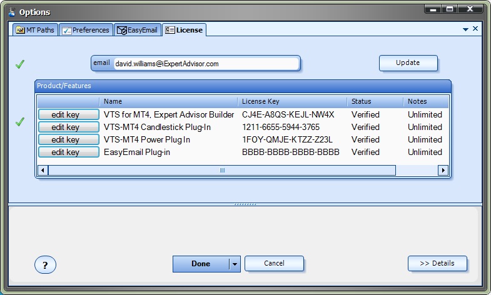Click scroll left arrow in features table
Screen dimensions: 491x295
[43, 171]
